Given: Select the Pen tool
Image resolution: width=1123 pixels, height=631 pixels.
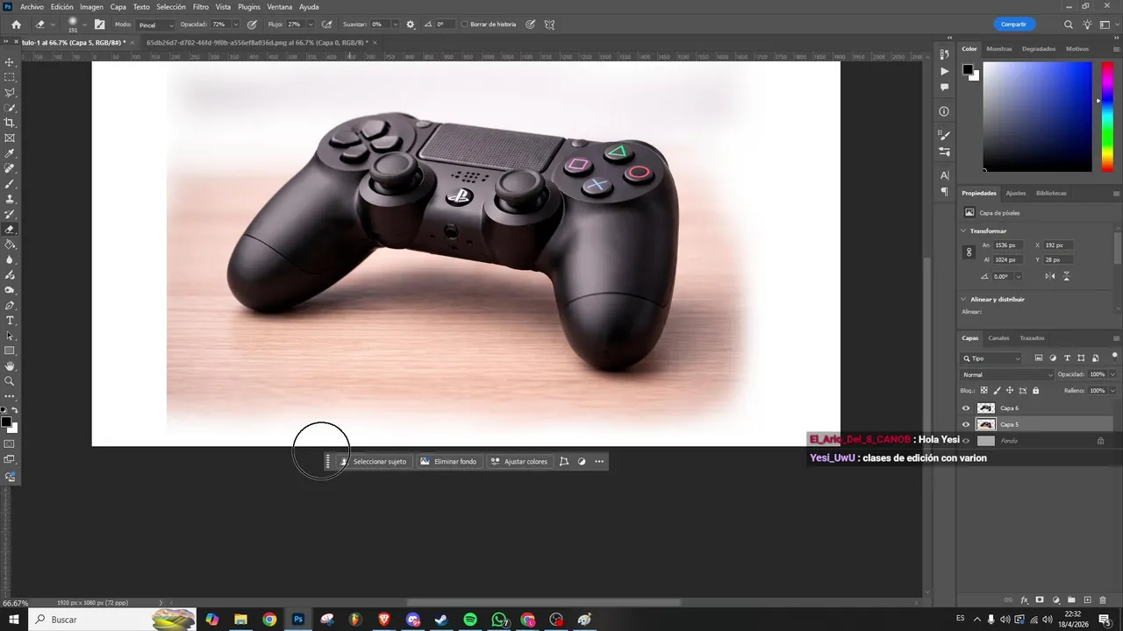Looking at the screenshot, I should (x=10, y=305).
